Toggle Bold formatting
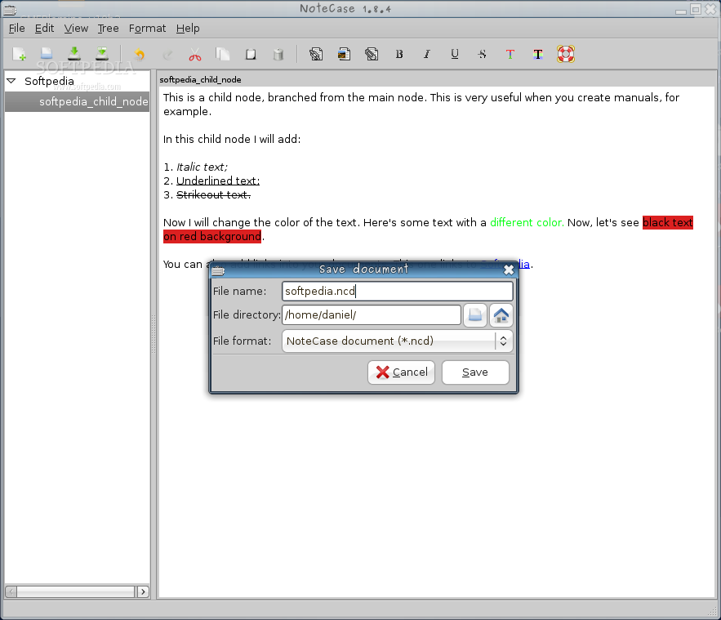 click(399, 54)
